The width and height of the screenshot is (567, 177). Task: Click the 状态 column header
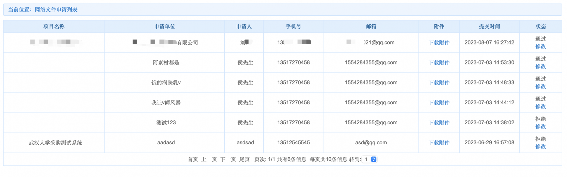(x=540, y=27)
